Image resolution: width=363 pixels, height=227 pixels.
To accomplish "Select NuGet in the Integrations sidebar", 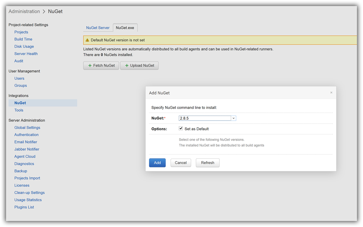I will 43,103.
